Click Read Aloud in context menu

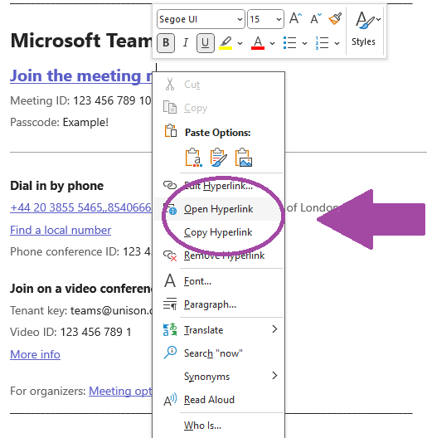218,400
